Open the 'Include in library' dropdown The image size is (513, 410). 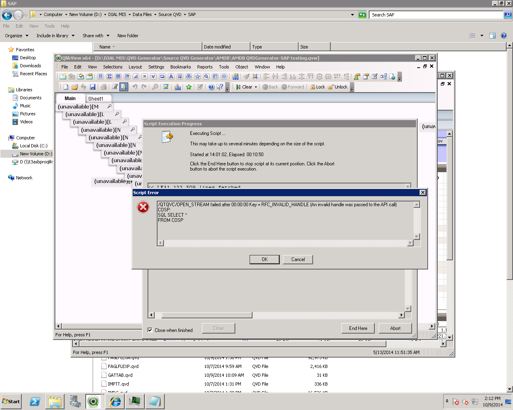(56, 36)
